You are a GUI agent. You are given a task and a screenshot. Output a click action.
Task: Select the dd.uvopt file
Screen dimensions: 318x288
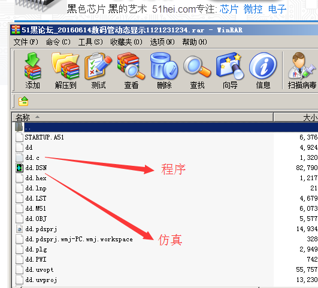click(x=40, y=270)
